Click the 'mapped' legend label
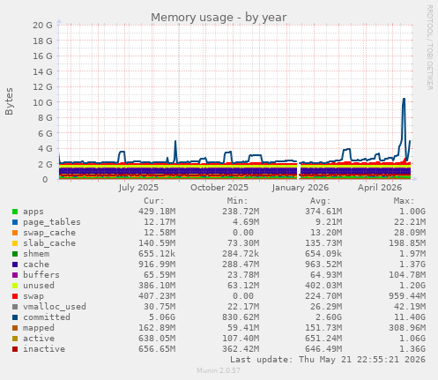438x380 pixels. (39, 328)
